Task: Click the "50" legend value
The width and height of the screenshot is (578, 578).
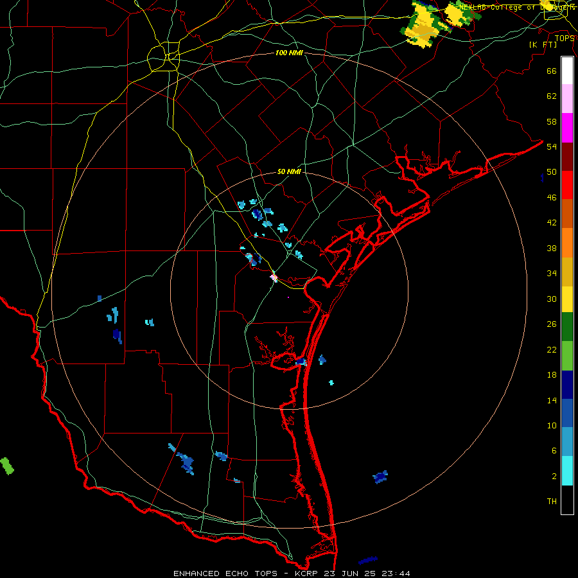Action: point(552,172)
